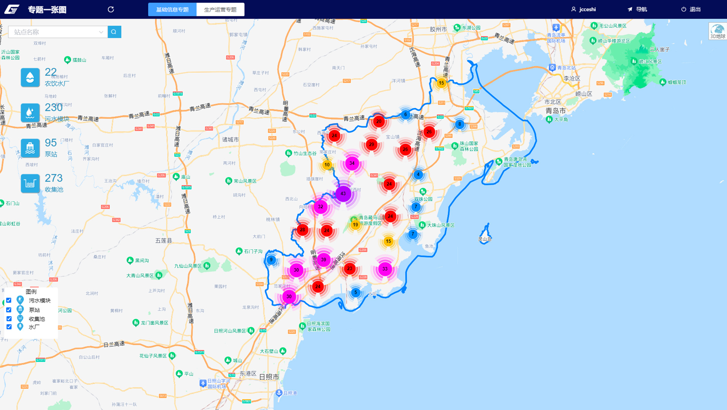Open the magenta cluster marker 32
This screenshot has width=727, height=410.
pos(321,207)
